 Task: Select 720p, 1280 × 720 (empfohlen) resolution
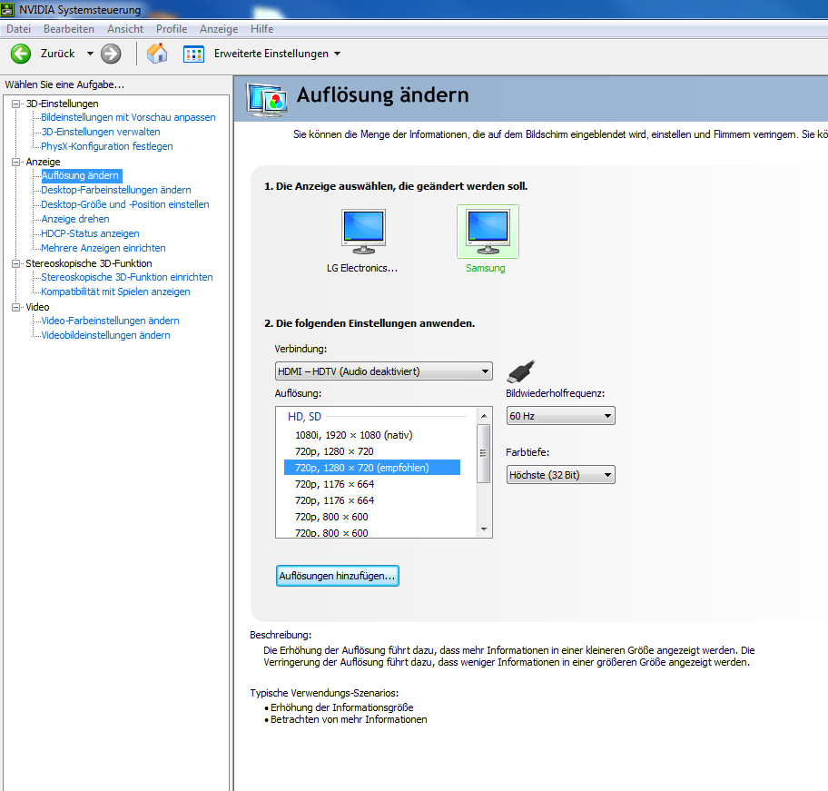(x=372, y=468)
